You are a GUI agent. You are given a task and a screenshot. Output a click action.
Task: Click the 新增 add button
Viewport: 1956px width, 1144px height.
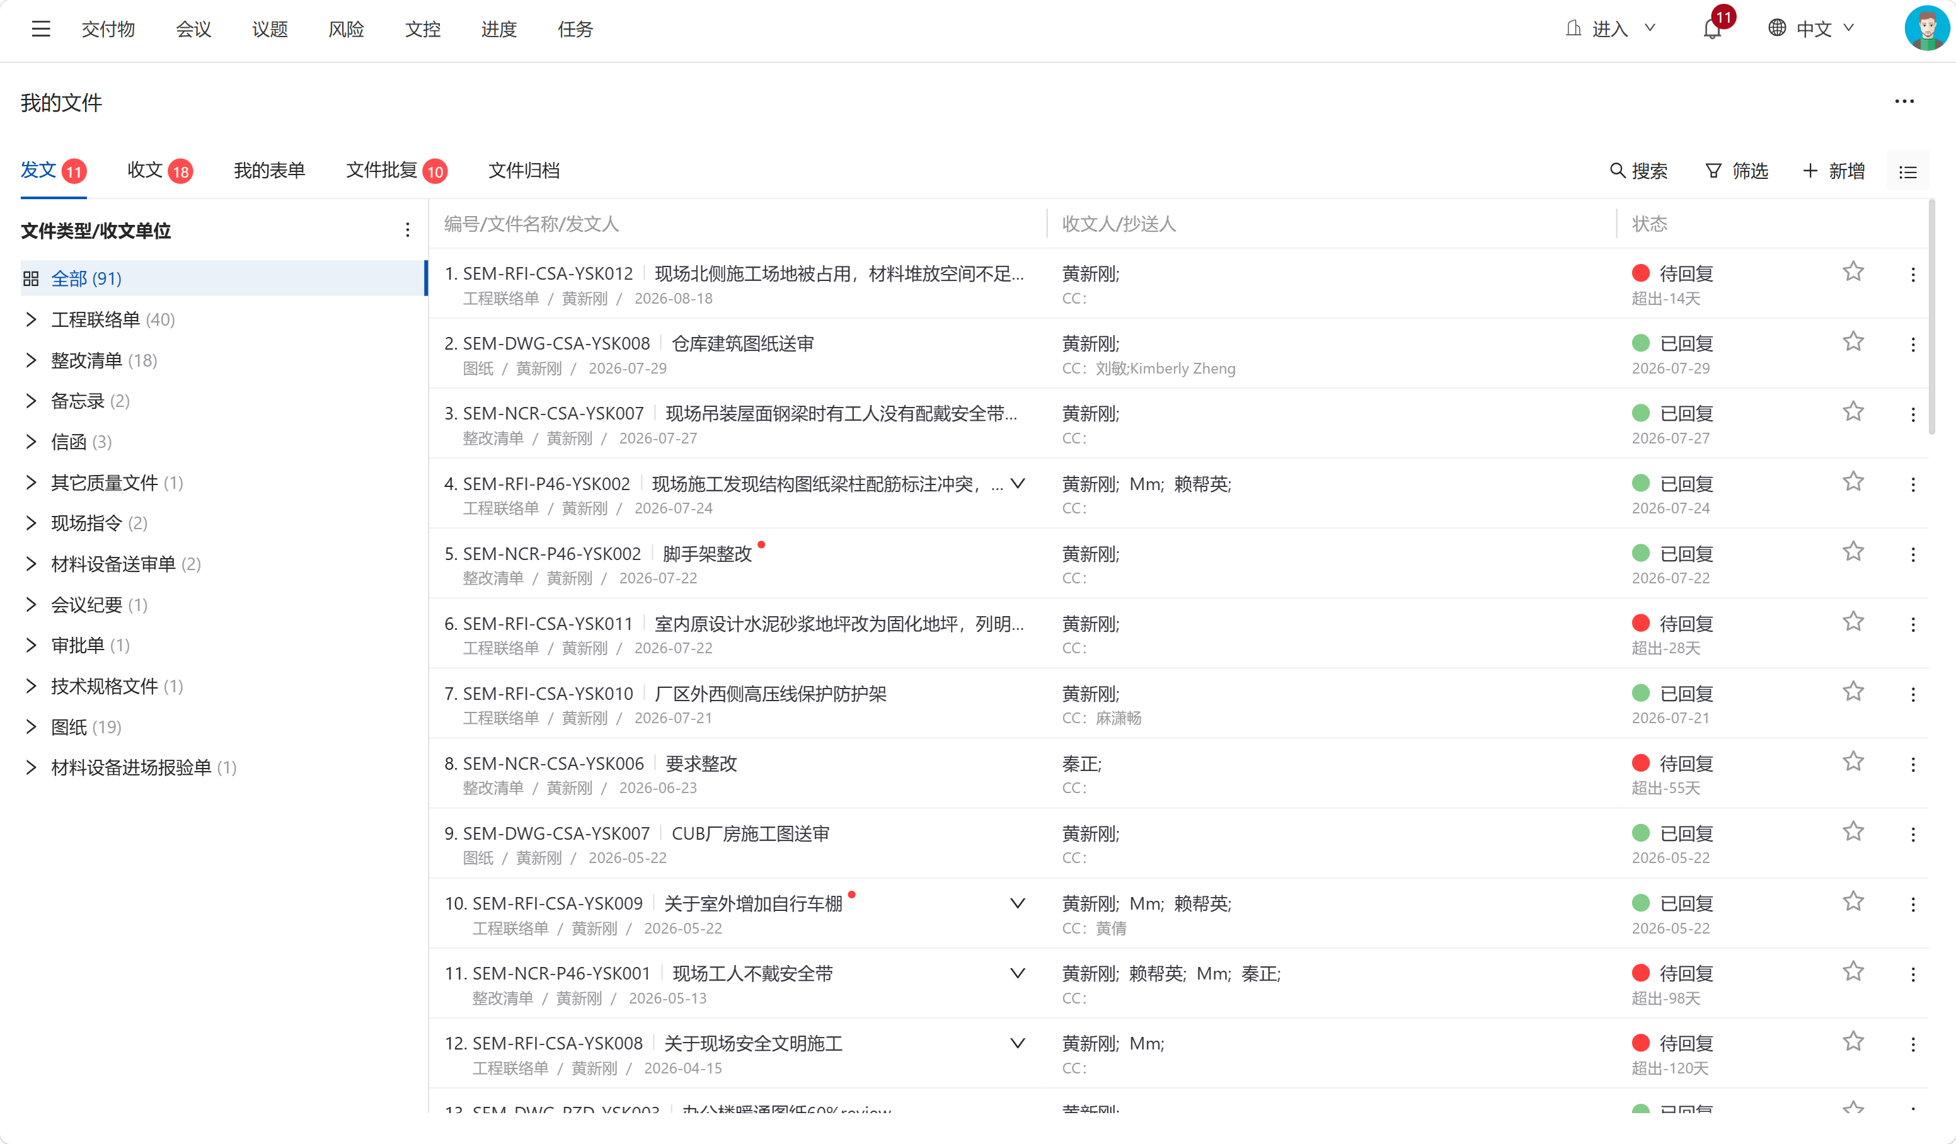tap(1833, 171)
